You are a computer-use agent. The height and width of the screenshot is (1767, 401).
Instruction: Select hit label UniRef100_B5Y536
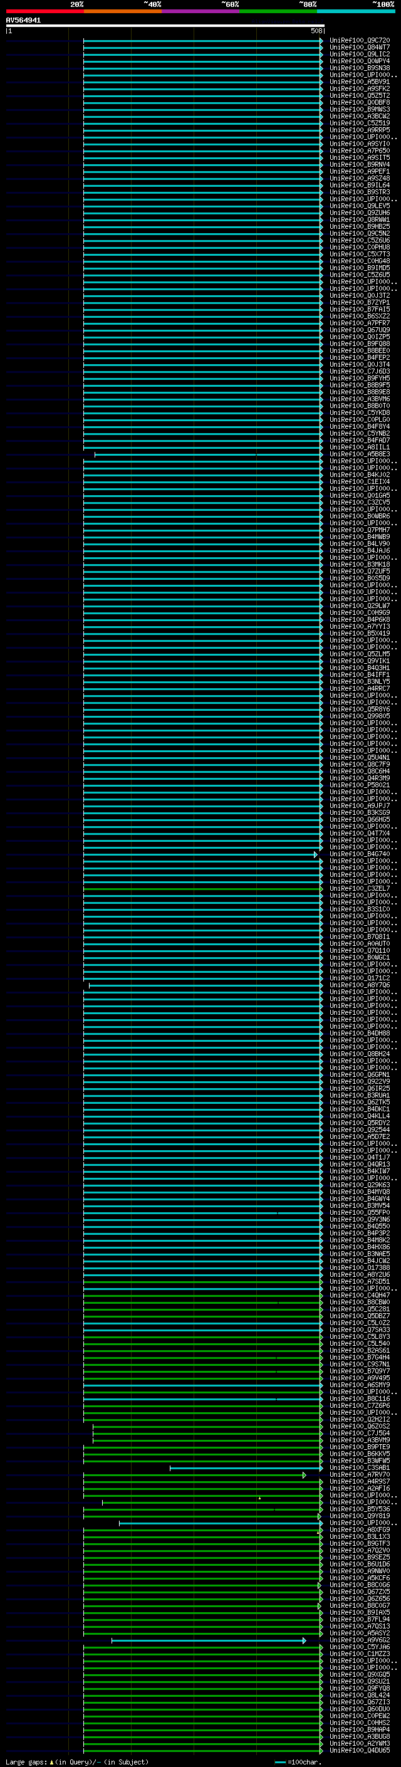(x=359, y=1509)
